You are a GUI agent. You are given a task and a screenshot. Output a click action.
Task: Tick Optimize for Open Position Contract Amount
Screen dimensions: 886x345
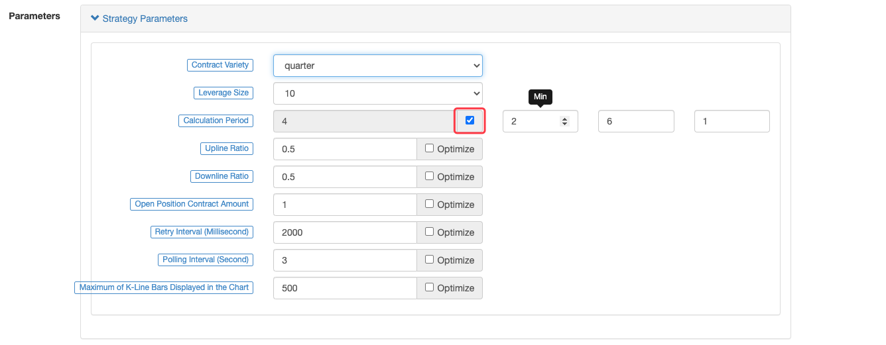pyautogui.click(x=430, y=204)
